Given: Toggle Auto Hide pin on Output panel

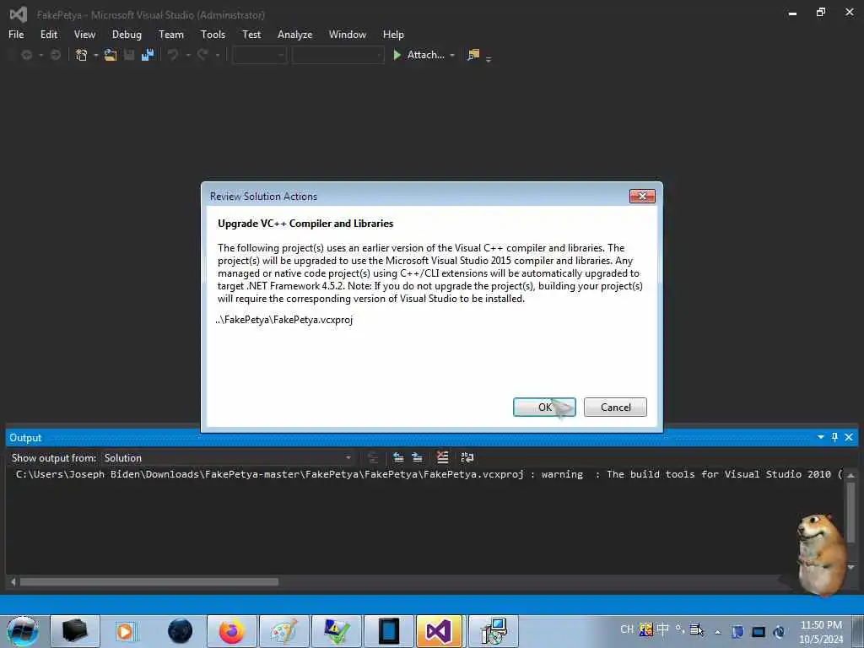Looking at the screenshot, I should pyautogui.click(x=834, y=437).
